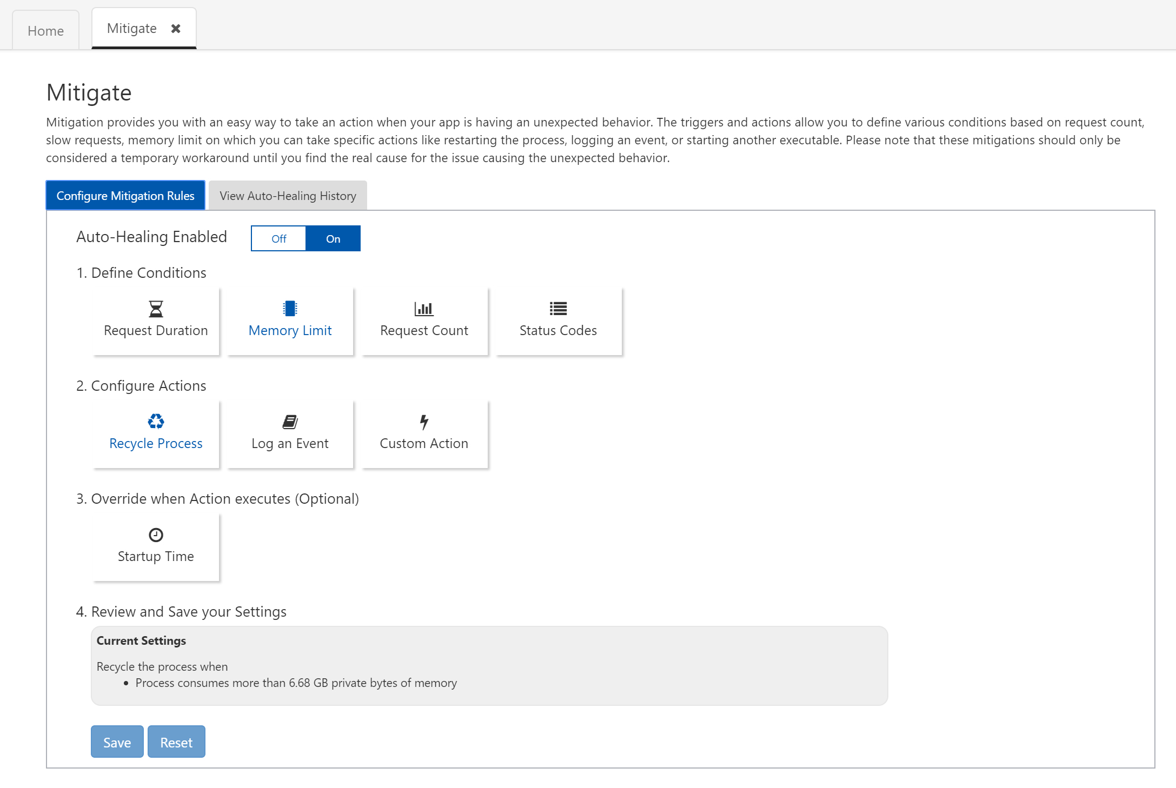Screen dimensions: 1176x788
Task: Click the Custom Action tile label
Action: [424, 443]
